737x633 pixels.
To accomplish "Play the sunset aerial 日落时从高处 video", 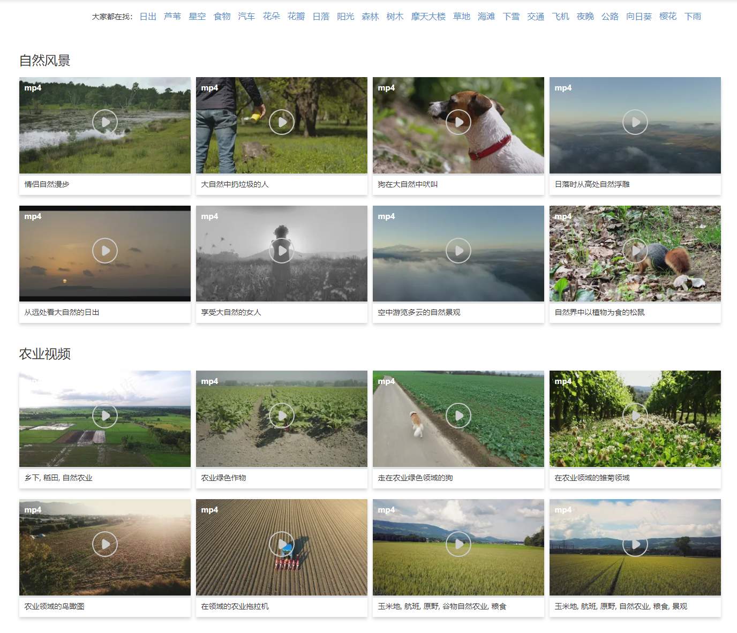I will [635, 122].
